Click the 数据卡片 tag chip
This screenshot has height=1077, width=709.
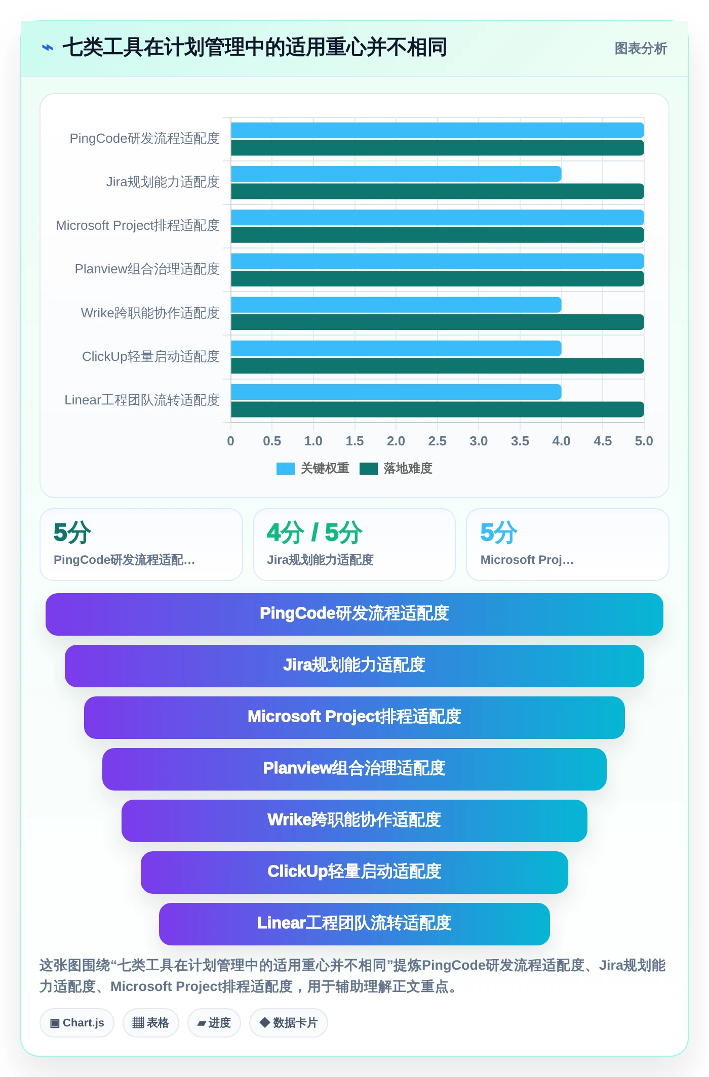click(x=289, y=1023)
